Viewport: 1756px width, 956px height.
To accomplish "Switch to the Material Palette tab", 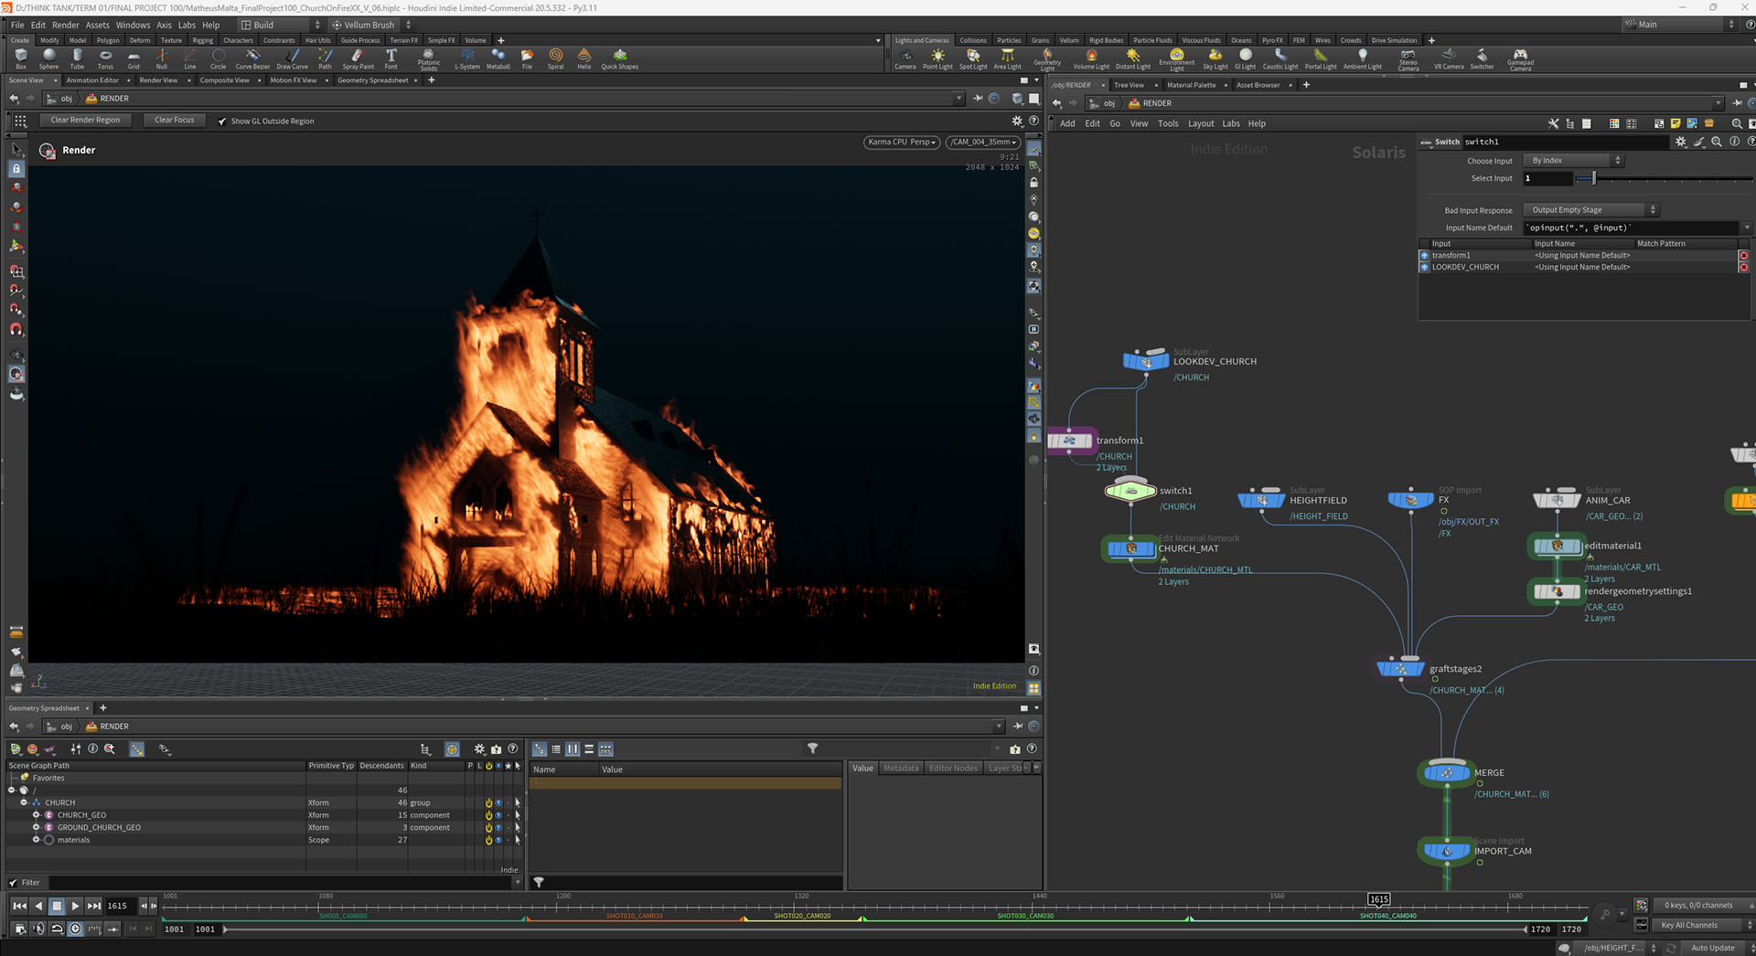I will click(1191, 85).
